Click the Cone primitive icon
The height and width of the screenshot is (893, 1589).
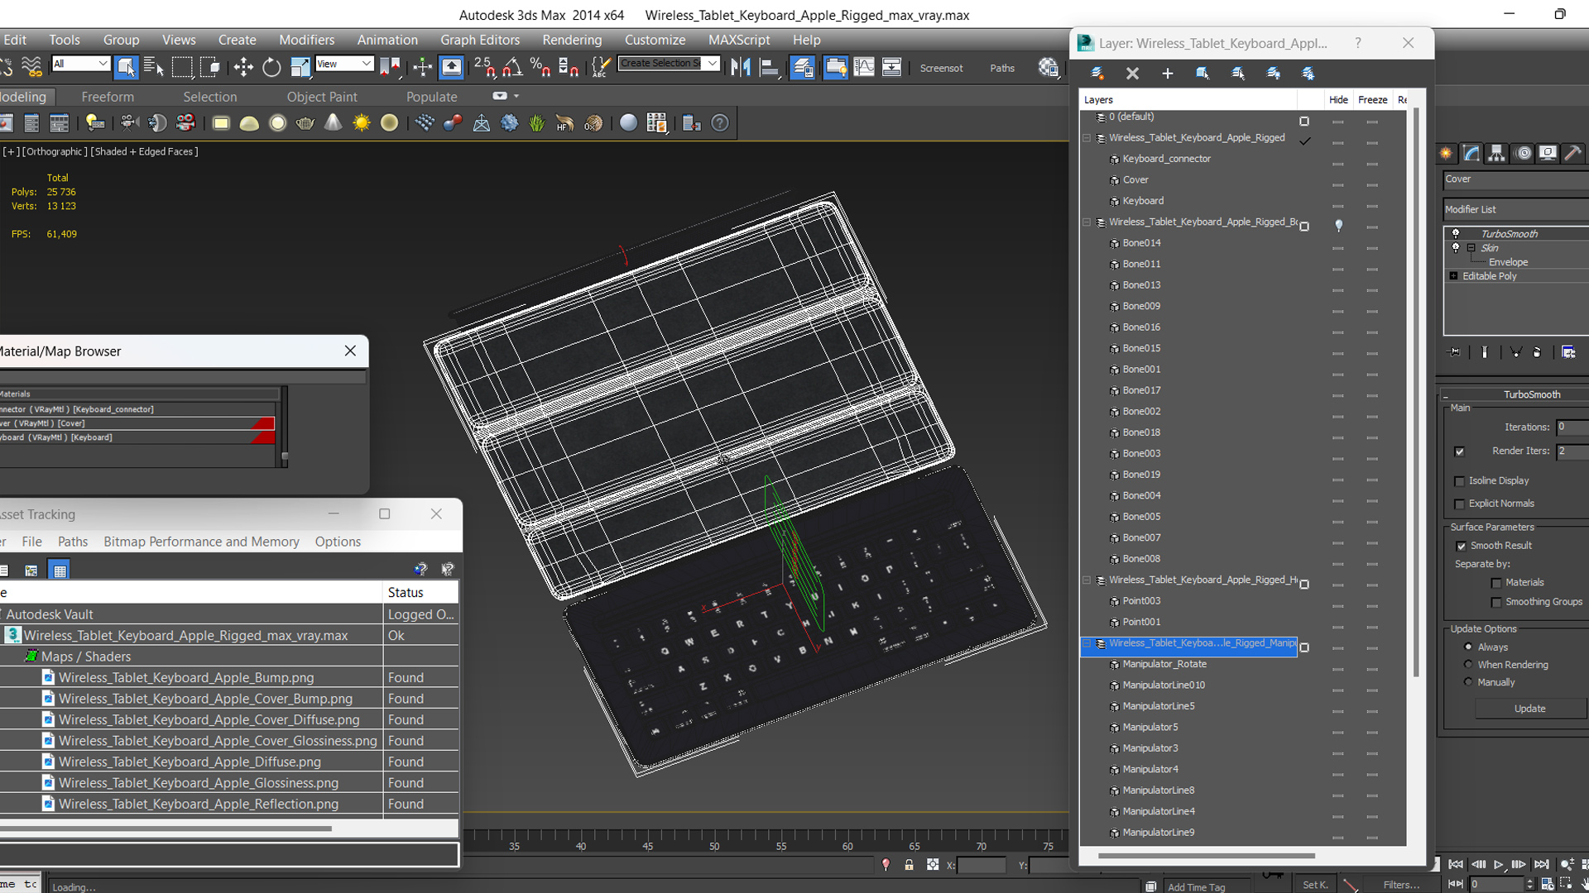(333, 123)
